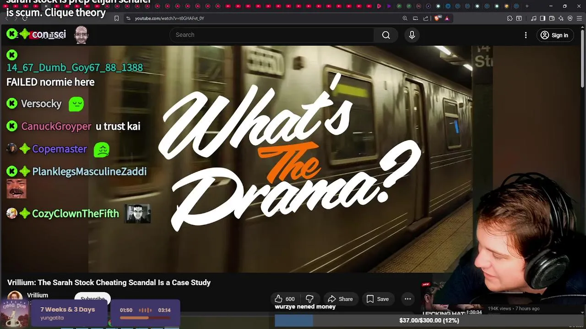Bookmark this page using the bookmark icon
This screenshot has height=329, width=586.
(116, 18)
